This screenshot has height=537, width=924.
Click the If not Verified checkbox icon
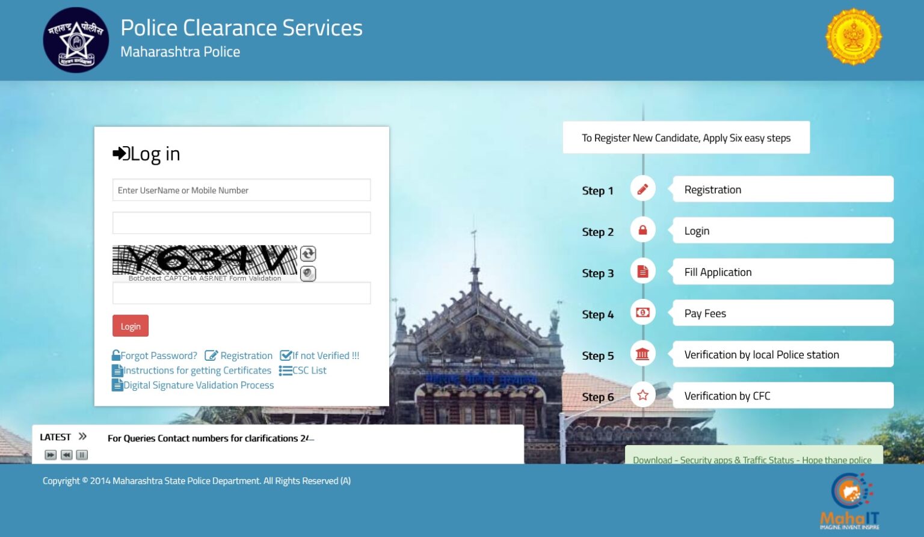point(285,355)
